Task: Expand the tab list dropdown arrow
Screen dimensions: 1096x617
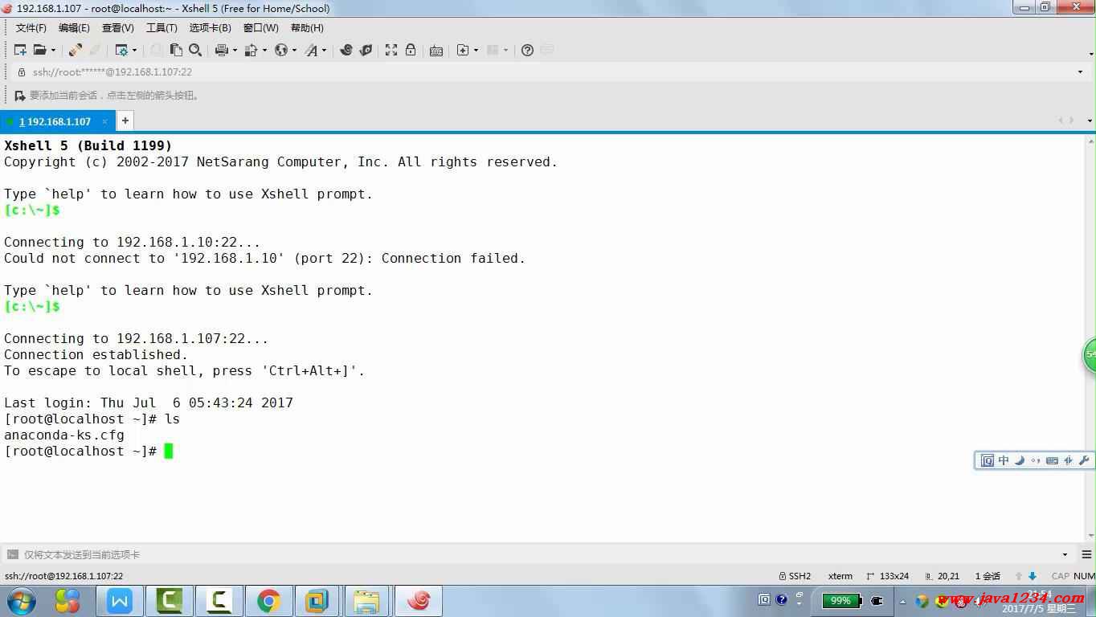Action: click(1090, 121)
